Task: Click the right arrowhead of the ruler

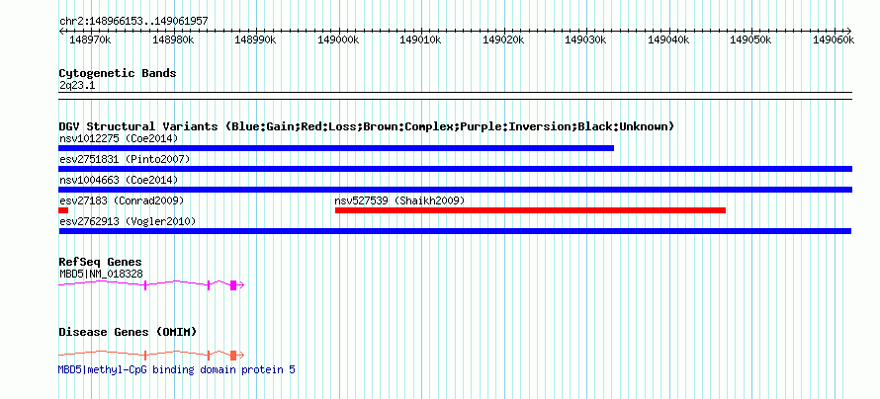Action: pyautogui.click(x=849, y=31)
